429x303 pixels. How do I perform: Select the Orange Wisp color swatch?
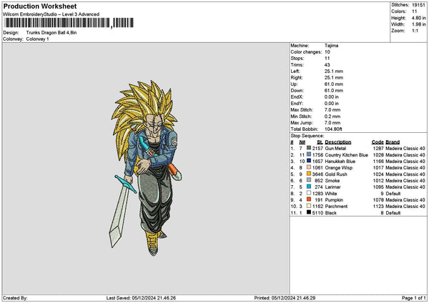pyautogui.click(x=309, y=167)
